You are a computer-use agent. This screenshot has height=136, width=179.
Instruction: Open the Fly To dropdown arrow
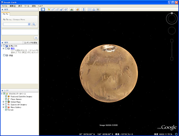coord(29,24)
